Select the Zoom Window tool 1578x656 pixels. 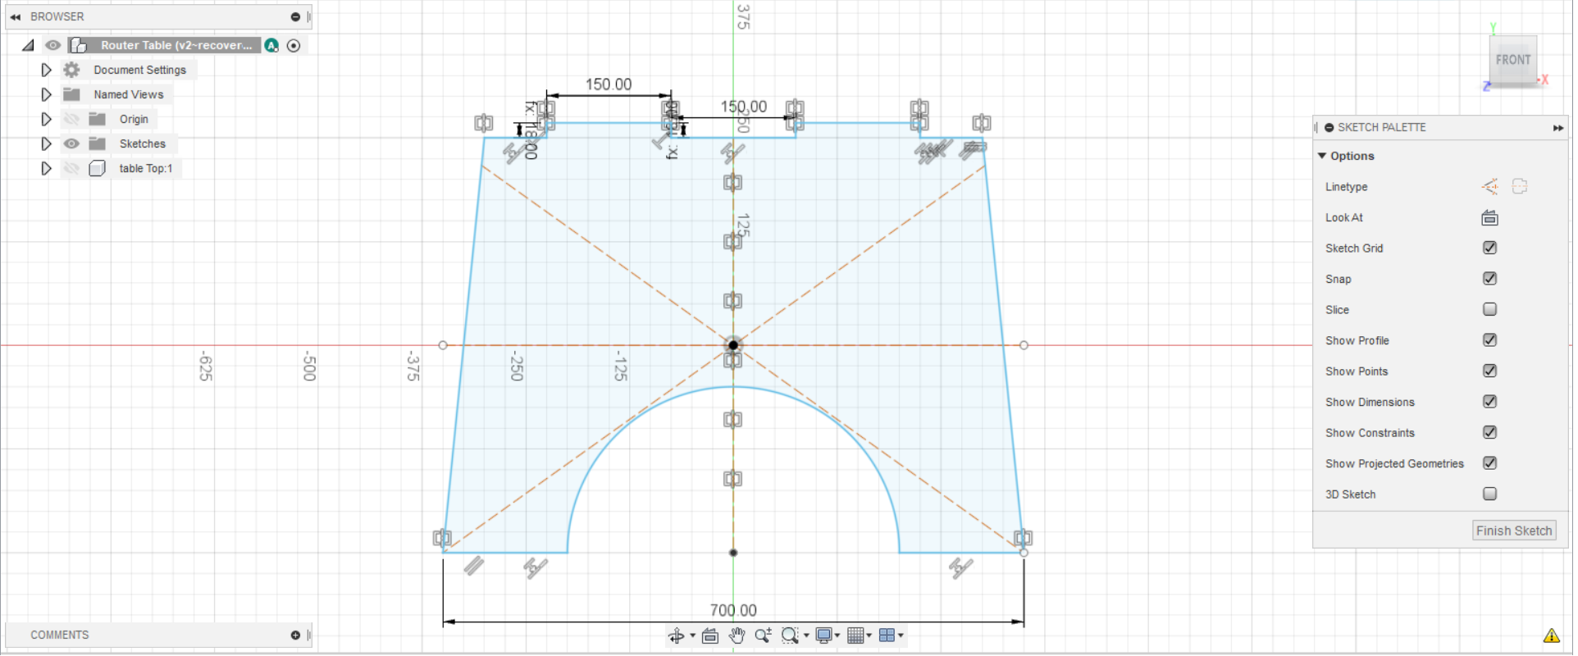(x=790, y=635)
